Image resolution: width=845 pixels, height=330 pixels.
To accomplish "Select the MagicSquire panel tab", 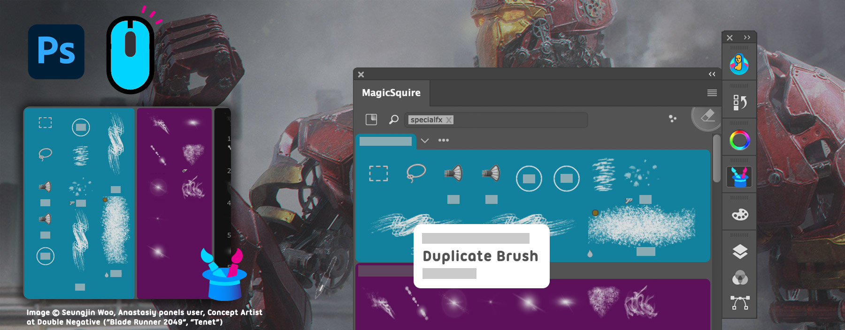I will (x=392, y=93).
